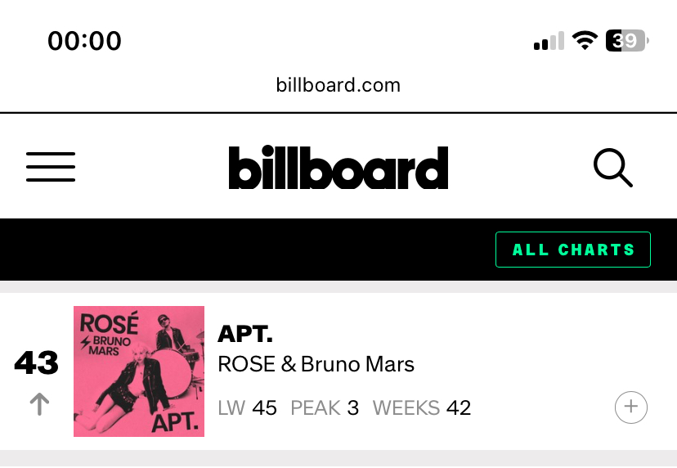Viewport: 677px width, 468px height.
Task: Tap the up arrow rank indicator
Action: 39,404
